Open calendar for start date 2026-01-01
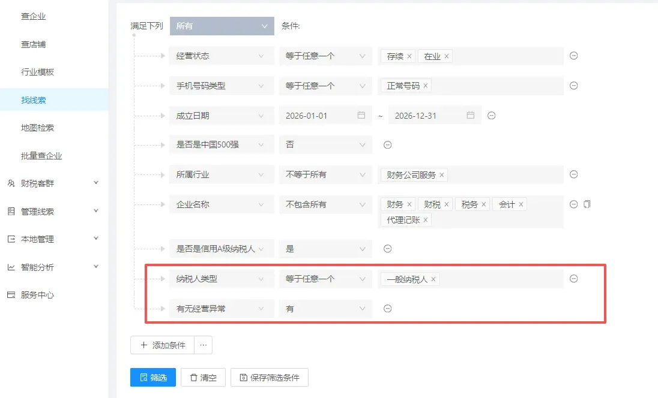 click(361, 115)
